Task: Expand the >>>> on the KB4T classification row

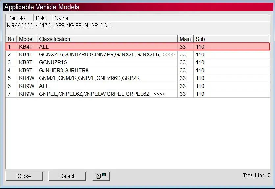Action: (168, 54)
